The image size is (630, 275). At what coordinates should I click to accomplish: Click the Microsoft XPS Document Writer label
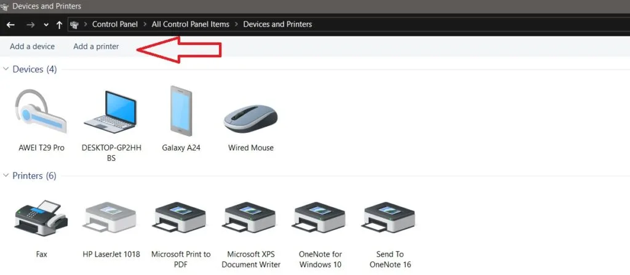[x=251, y=260]
